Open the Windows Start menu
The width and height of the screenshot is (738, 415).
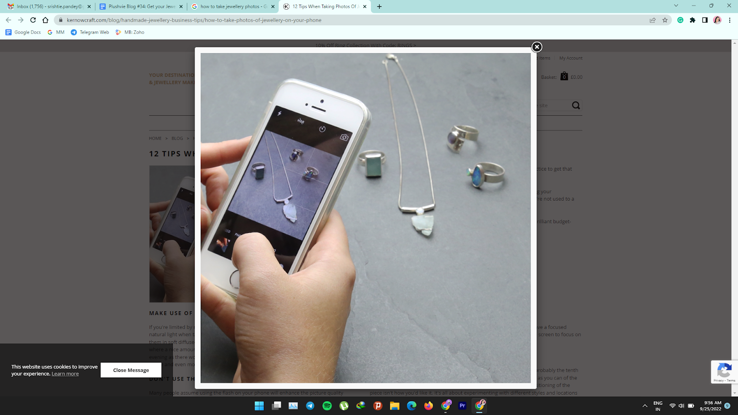(x=259, y=406)
